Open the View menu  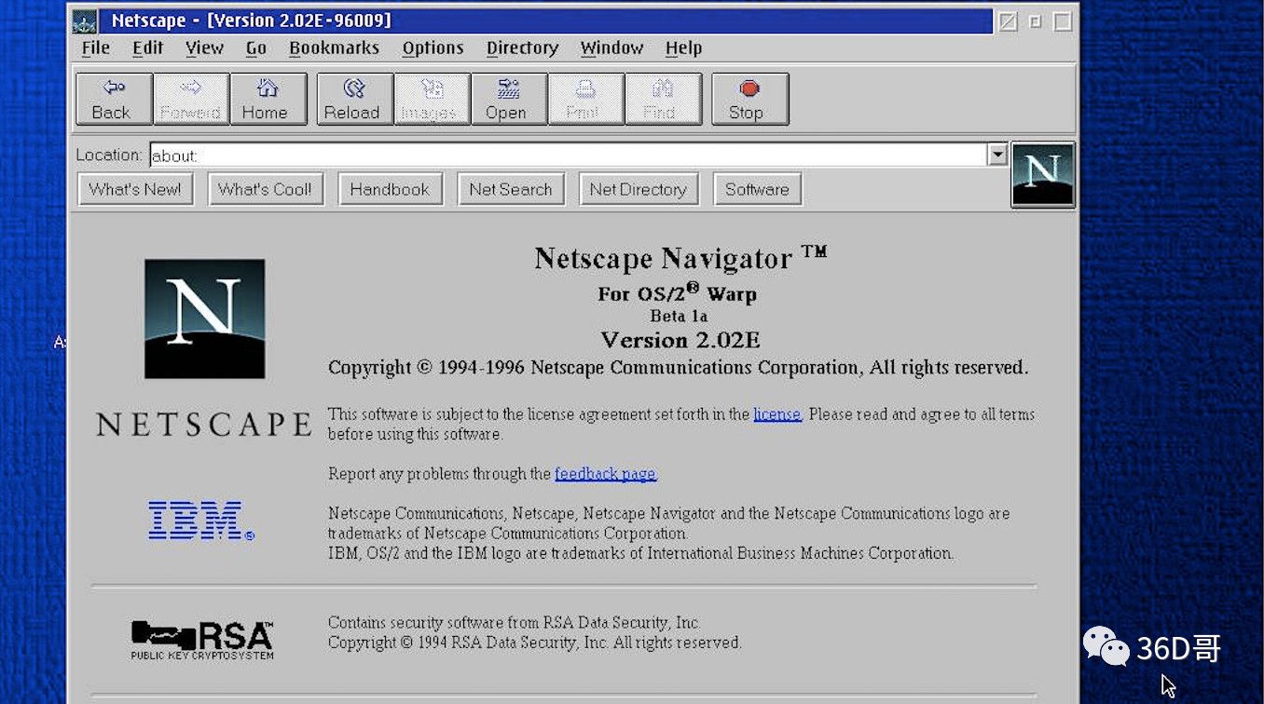point(204,48)
